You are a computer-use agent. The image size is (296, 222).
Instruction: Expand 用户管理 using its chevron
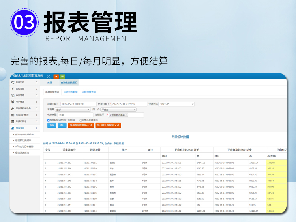tap(37, 102)
